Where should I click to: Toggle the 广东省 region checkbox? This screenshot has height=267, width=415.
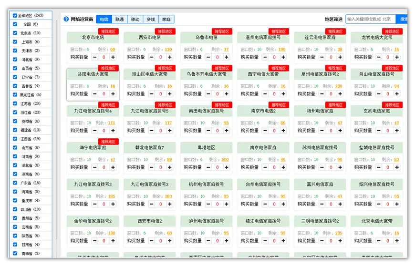15,183
